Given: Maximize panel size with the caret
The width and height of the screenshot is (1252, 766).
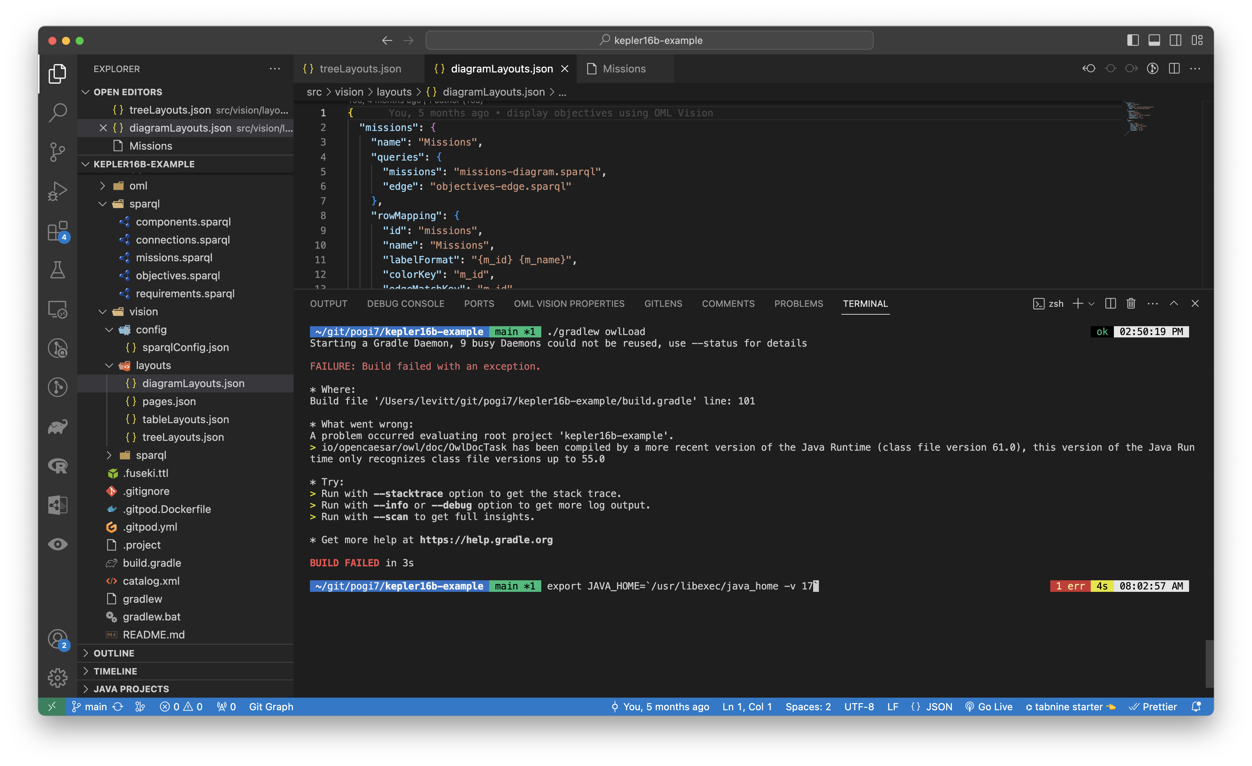Looking at the screenshot, I should pyautogui.click(x=1174, y=303).
